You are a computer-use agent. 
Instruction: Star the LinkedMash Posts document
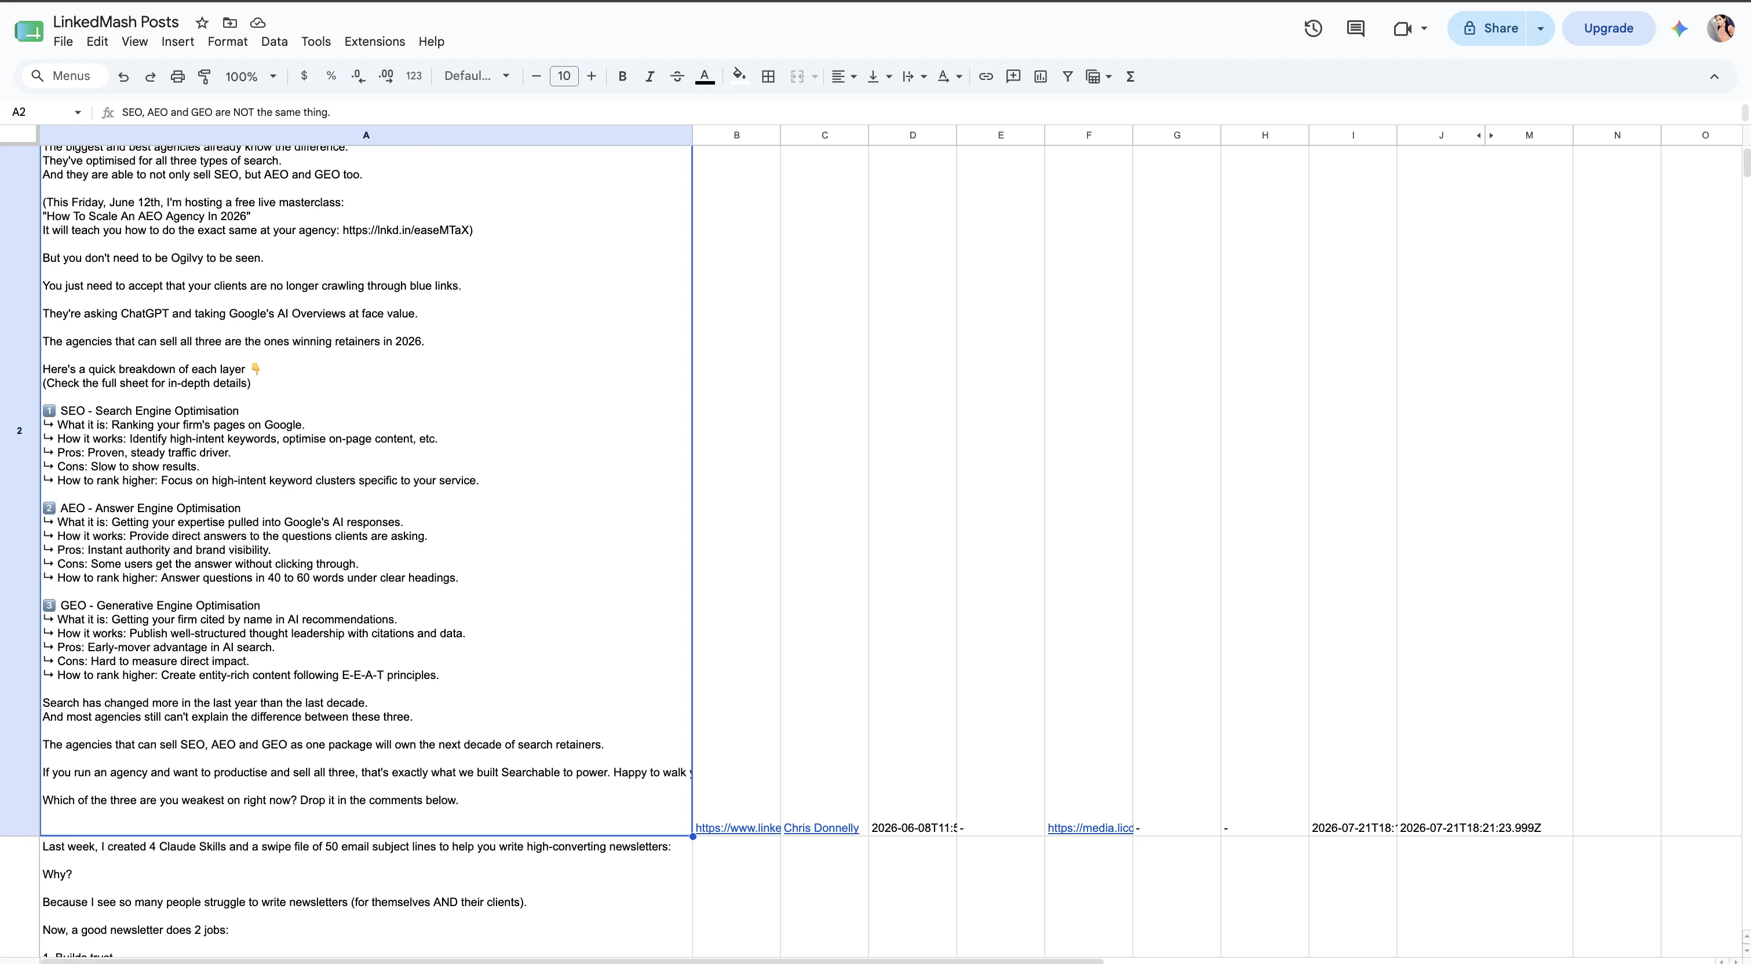[x=202, y=23]
